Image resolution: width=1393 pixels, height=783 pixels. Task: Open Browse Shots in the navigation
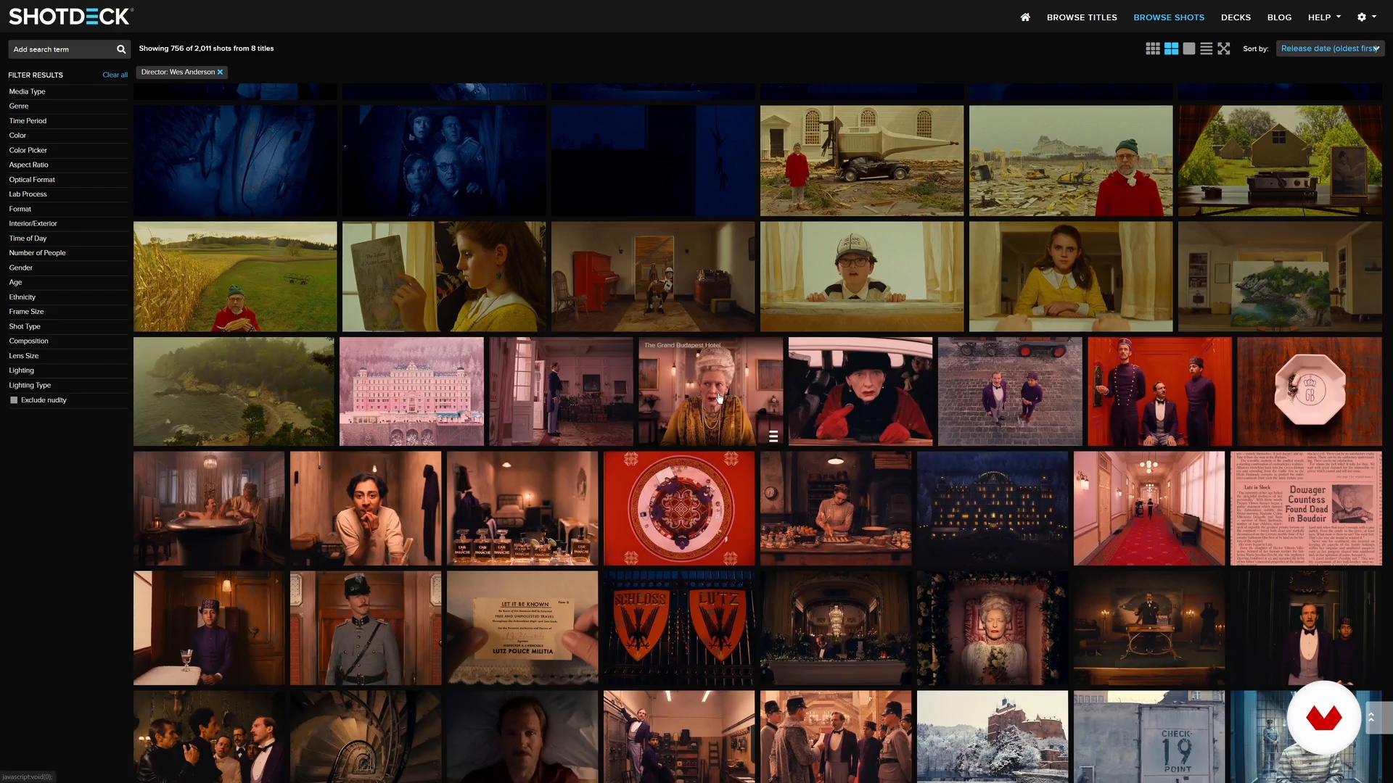click(1169, 17)
